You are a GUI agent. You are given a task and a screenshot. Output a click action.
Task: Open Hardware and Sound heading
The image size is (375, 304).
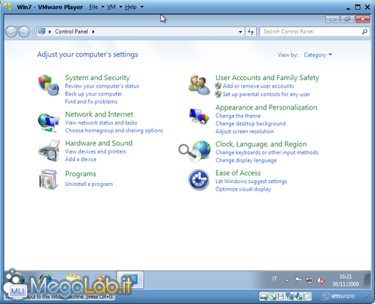click(x=98, y=143)
